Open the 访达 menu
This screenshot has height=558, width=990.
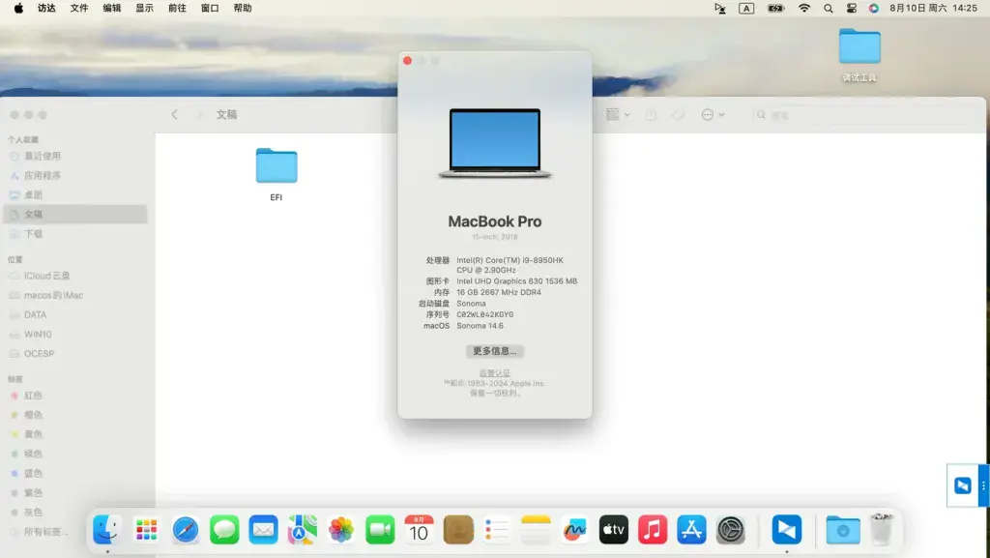point(46,8)
